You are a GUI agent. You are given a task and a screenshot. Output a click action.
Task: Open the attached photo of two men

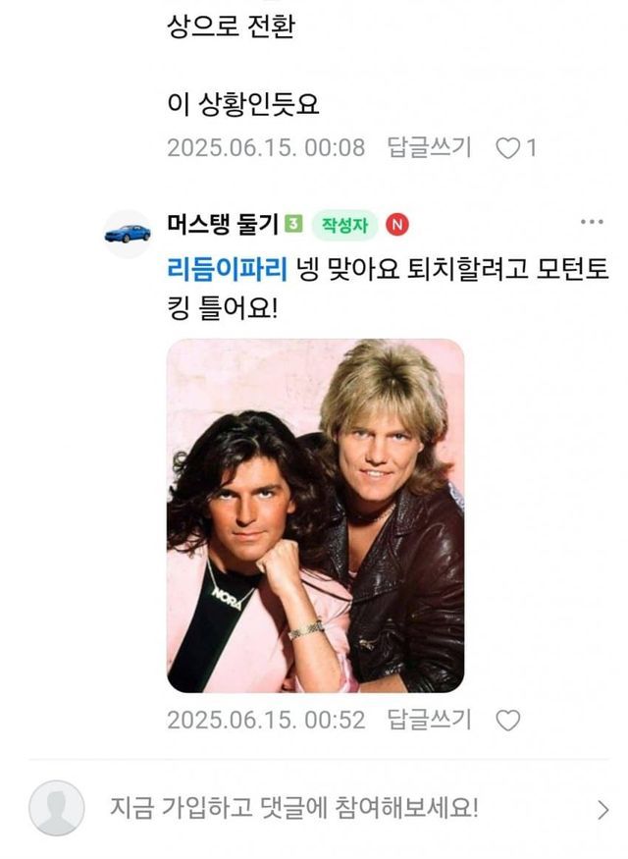point(315,515)
